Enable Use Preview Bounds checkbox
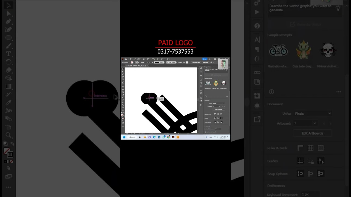This screenshot has width=351, height=197. pos(205,132)
